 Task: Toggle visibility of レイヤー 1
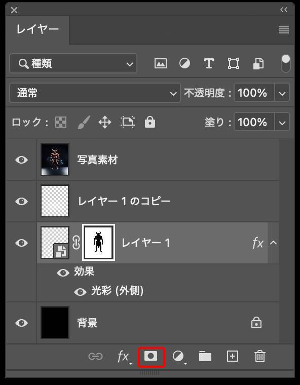[x=22, y=243]
